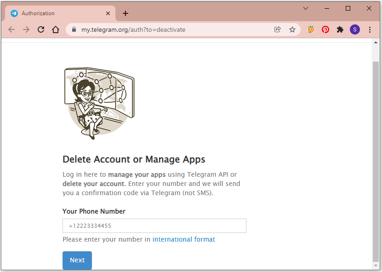Open the Chrome profile avatar S
This screenshot has width=382, height=272.
[x=355, y=29]
